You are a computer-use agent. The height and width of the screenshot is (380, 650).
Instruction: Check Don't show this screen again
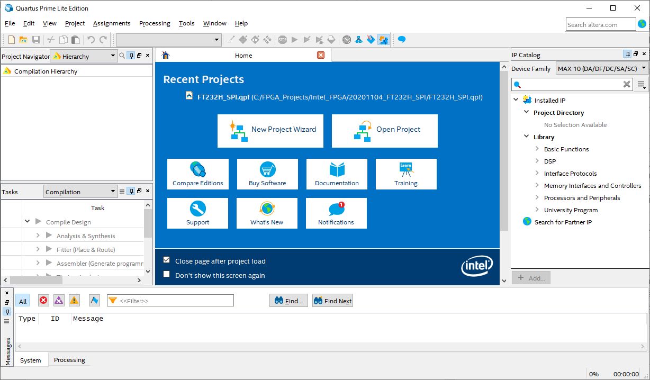(167, 275)
